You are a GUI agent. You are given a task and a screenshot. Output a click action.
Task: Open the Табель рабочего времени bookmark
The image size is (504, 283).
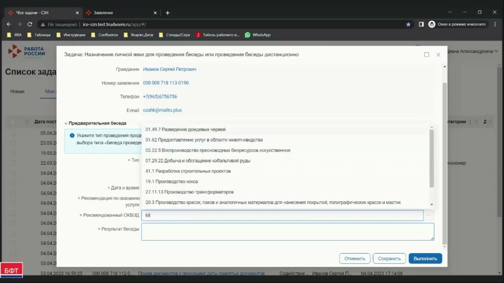click(217, 35)
